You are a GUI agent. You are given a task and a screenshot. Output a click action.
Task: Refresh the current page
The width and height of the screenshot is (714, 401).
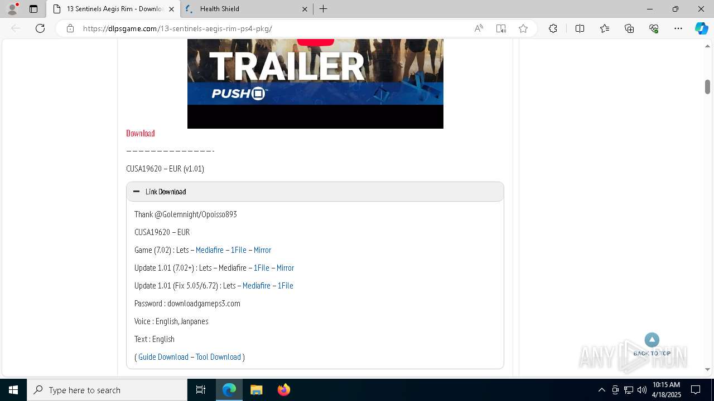tap(40, 28)
